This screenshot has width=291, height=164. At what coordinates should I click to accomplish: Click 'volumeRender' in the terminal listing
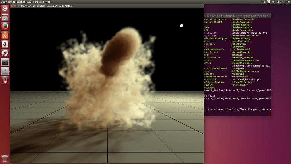239,85
